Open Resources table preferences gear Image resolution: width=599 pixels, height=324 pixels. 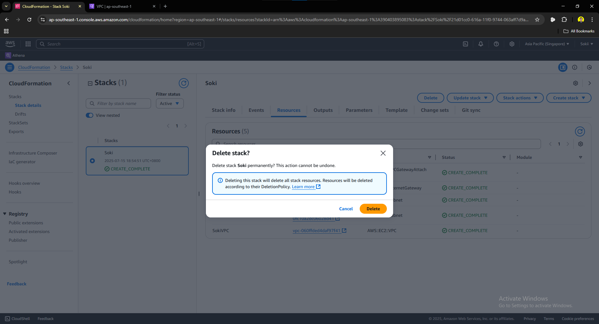(x=580, y=144)
